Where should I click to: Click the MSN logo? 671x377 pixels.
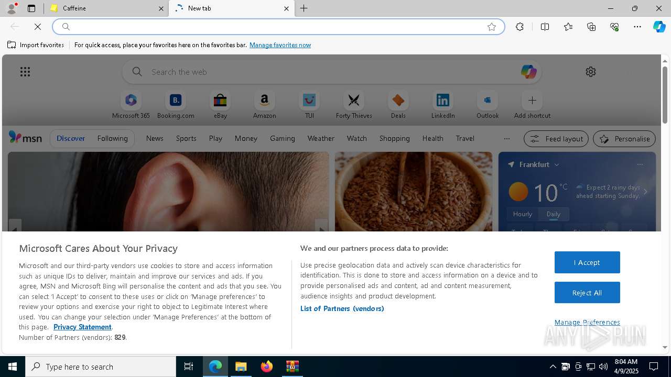25,138
